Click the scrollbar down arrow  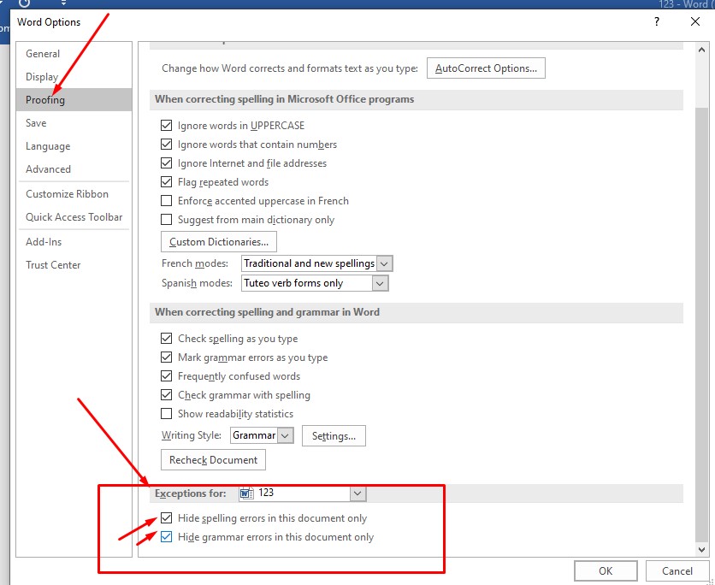coord(702,549)
